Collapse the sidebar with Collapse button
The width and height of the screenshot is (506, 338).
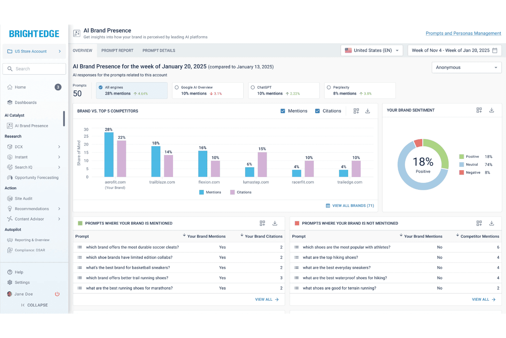point(34,305)
